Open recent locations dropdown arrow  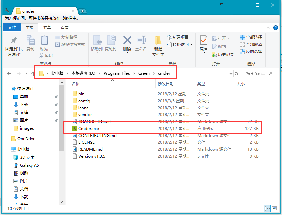[26, 73]
